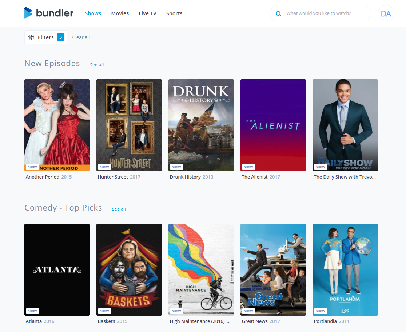Switch to the Movies tab
Viewport: 406px width, 332px height.
coord(120,13)
